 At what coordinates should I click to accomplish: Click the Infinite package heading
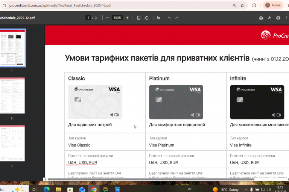pyautogui.click(x=238, y=79)
